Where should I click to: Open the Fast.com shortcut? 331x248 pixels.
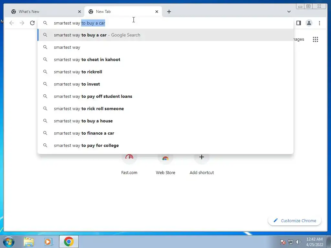click(x=129, y=165)
